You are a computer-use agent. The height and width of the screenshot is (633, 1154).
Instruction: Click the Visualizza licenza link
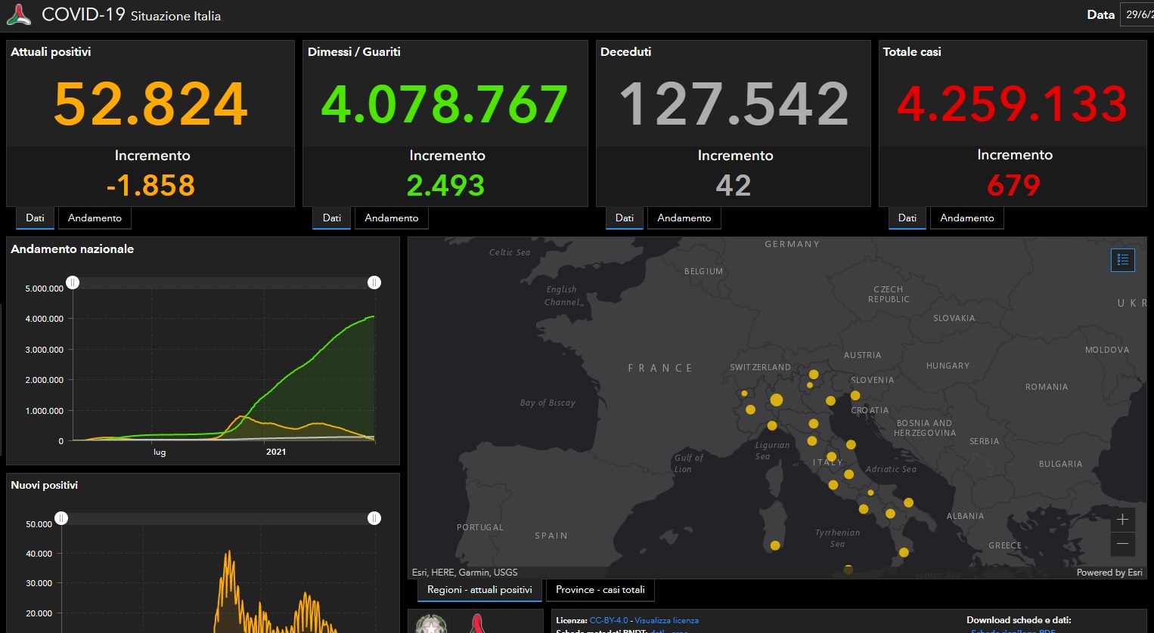666,620
